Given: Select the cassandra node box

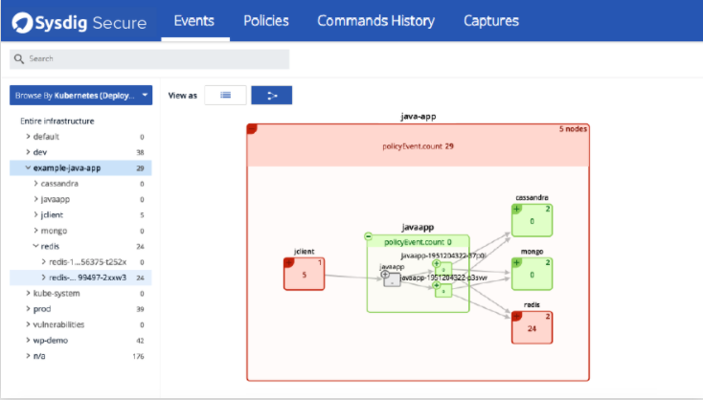Looking at the screenshot, I should (532, 220).
